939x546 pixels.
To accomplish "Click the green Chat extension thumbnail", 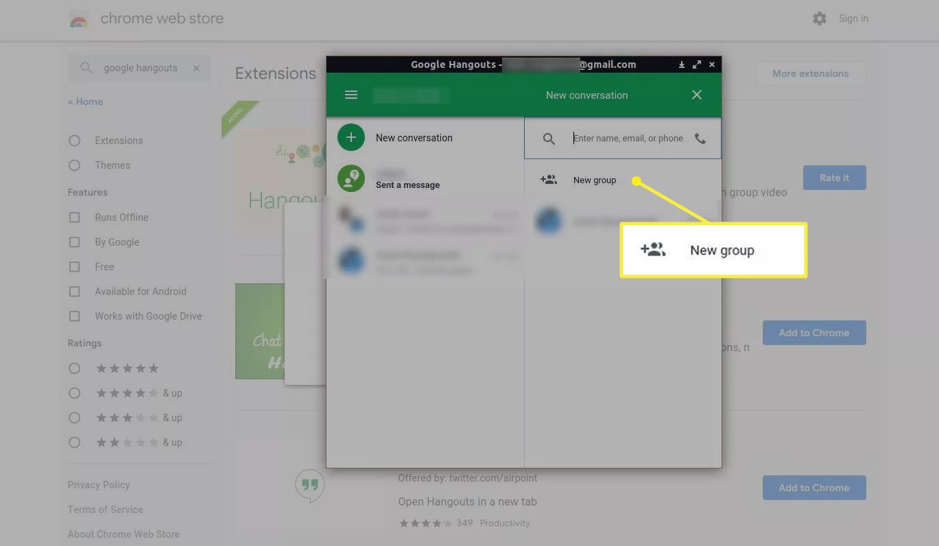I will pyautogui.click(x=260, y=331).
